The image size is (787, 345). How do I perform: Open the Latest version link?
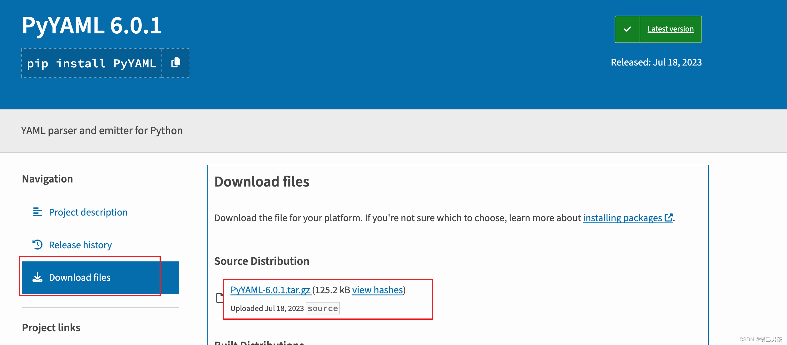point(671,29)
